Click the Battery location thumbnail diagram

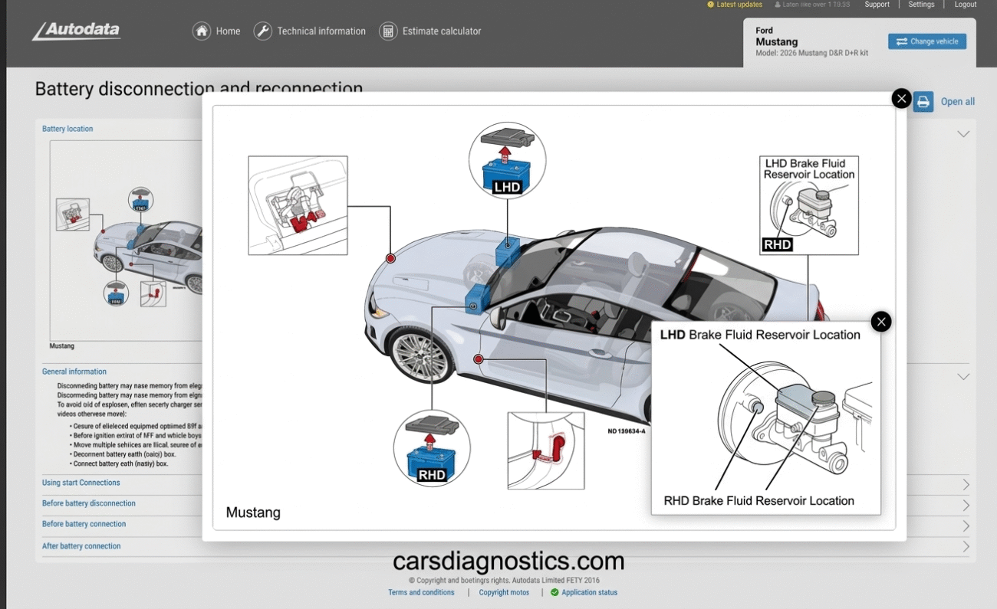click(127, 241)
